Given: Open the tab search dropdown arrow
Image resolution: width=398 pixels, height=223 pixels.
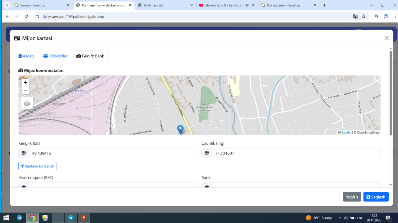Looking at the screenshot, I should (x=7, y=5).
